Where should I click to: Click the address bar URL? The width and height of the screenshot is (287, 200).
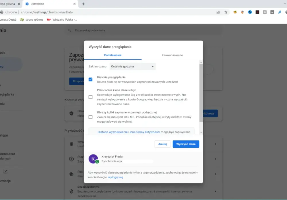click(x=47, y=12)
